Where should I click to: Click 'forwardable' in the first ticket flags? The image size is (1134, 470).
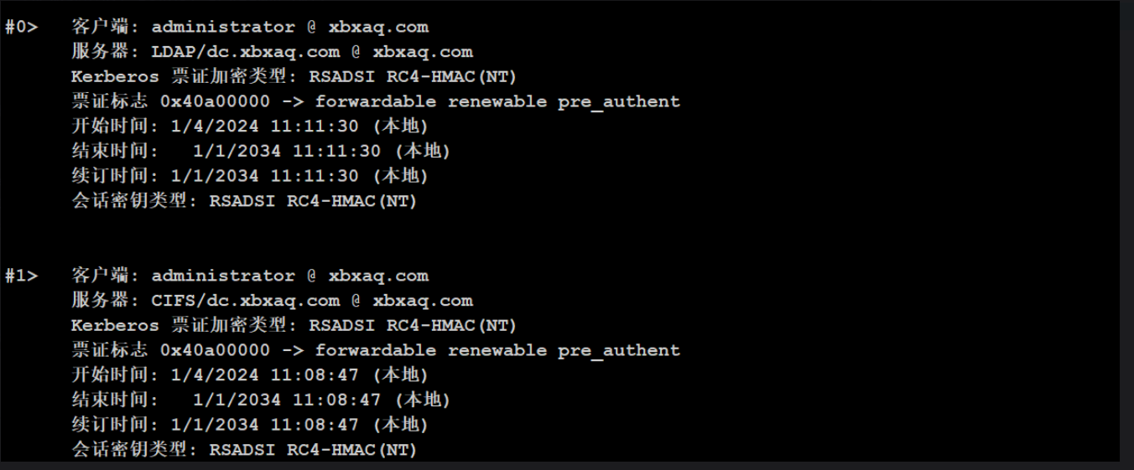click(x=376, y=101)
